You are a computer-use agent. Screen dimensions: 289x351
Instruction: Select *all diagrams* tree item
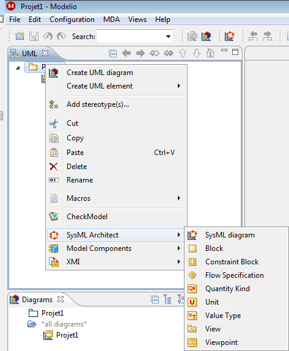(57, 324)
